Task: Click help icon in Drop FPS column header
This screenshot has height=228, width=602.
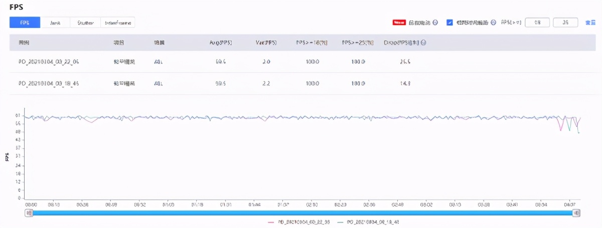Action: pyautogui.click(x=424, y=42)
